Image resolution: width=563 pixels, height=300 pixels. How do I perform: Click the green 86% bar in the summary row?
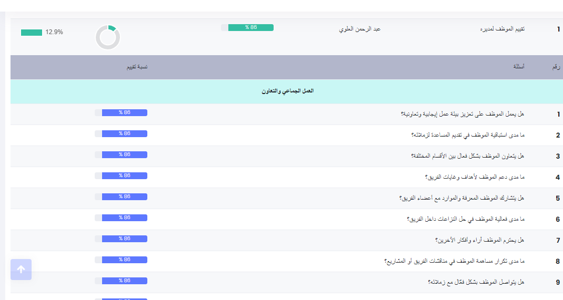click(x=250, y=27)
